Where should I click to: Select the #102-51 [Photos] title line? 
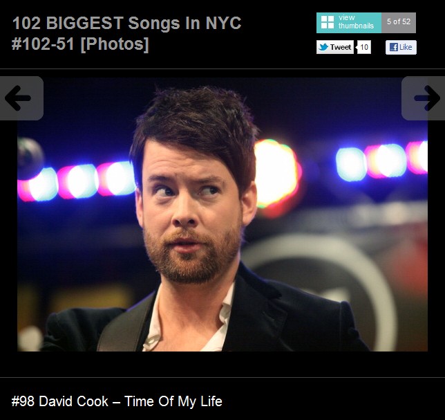80,44
